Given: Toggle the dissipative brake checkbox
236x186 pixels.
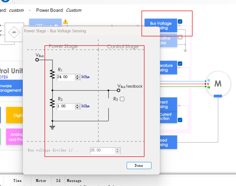Looking at the screenshot, I should [x=180, y=37].
